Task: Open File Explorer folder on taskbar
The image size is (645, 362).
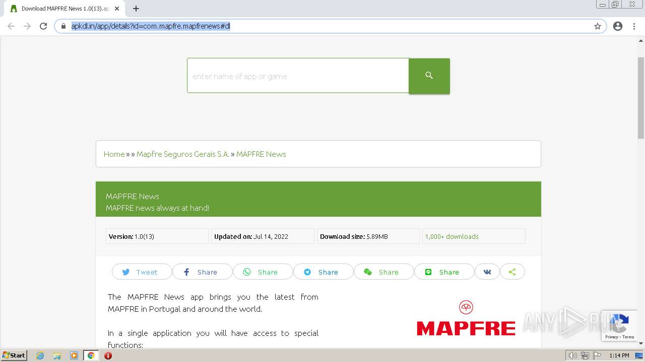Action: point(57,355)
